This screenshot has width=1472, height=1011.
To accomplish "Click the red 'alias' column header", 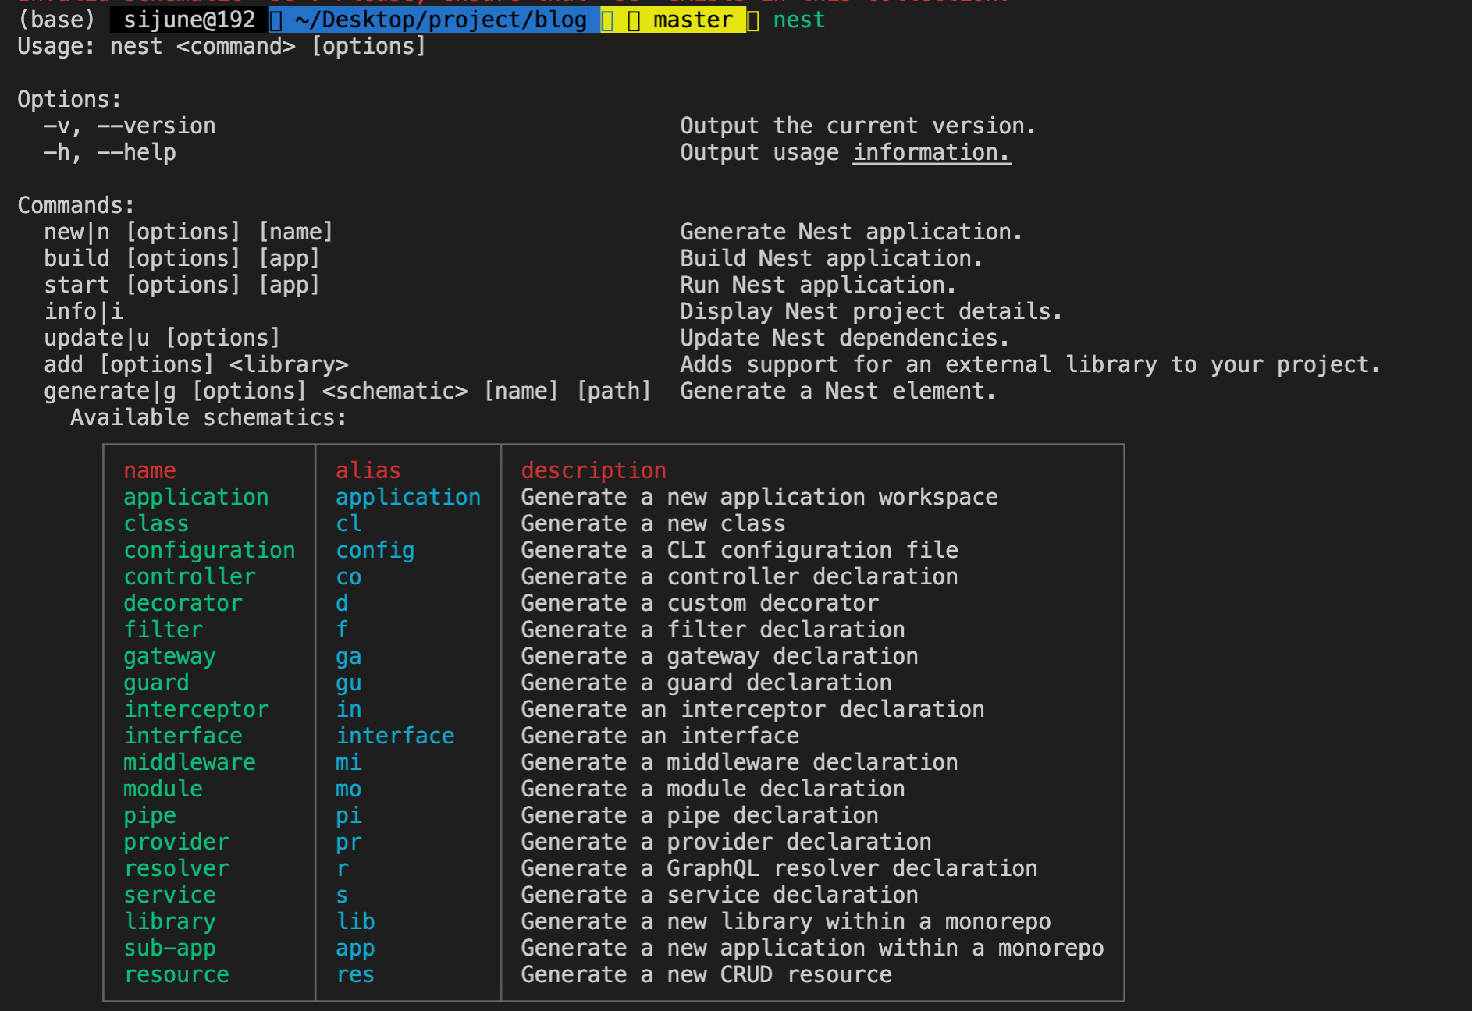I will 368,470.
